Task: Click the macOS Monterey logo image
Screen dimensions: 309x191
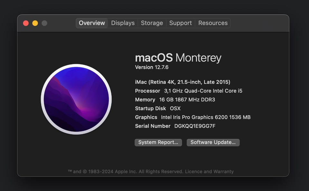Action: [76, 99]
